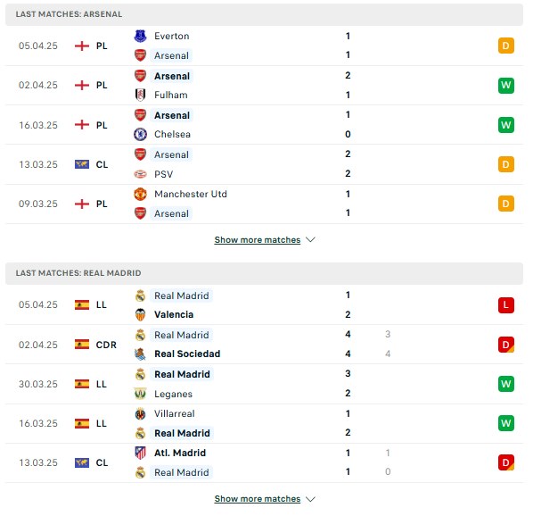Viewport: 533px width, 516px height.
Task: Click the Everton club crest
Action: 141,36
